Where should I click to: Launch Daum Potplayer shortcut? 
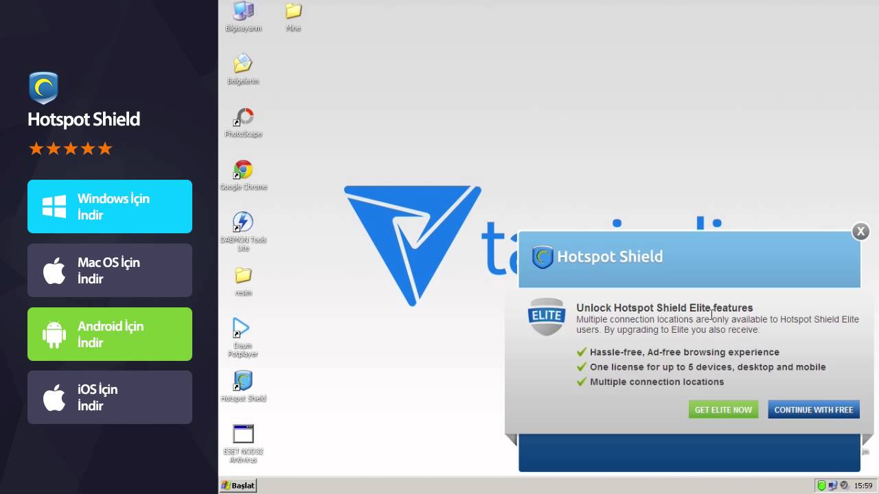242,337
